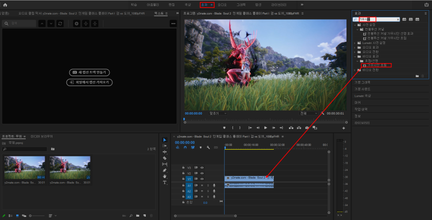Image resolution: width=432 pixels, height=220 pixels.
Task: Collapse the 비디오 효과 folder
Action: click(355, 56)
